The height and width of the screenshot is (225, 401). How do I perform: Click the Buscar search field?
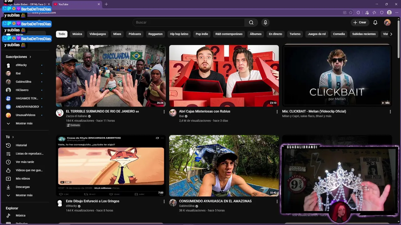pos(189,22)
